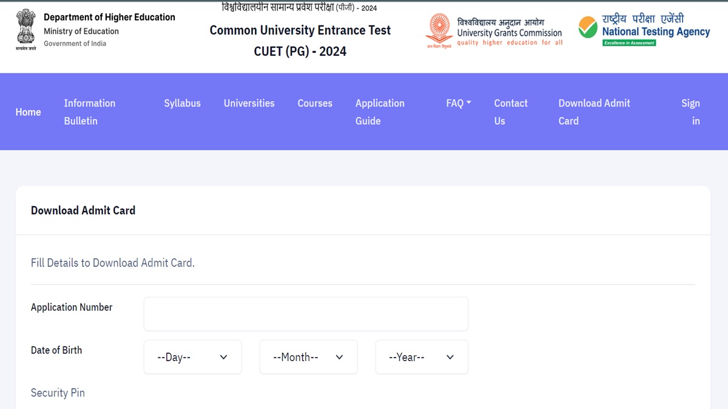
Task: Open the Day dropdown for birth date
Action: [193, 357]
